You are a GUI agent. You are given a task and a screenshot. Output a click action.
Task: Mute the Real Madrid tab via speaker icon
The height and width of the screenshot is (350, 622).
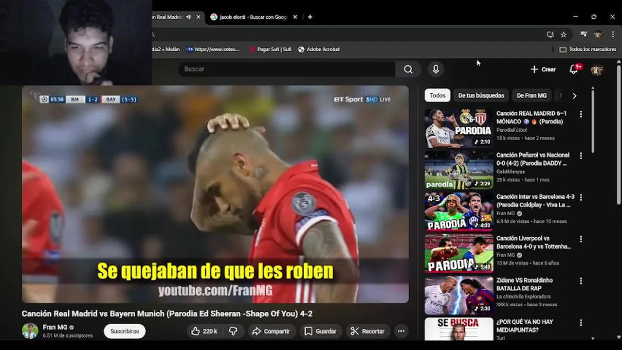[188, 17]
